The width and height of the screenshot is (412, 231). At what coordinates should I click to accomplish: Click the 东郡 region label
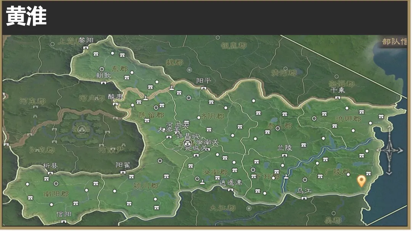pyautogui.click(x=119, y=69)
